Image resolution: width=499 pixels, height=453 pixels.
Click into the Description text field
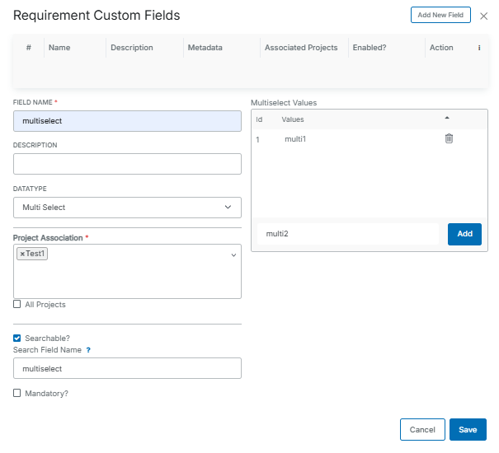127,164
